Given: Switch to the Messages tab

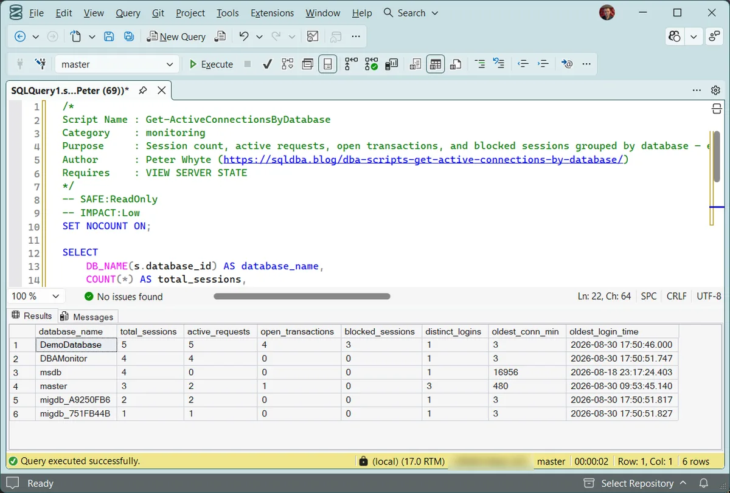Looking at the screenshot, I should (x=88, y=317).
